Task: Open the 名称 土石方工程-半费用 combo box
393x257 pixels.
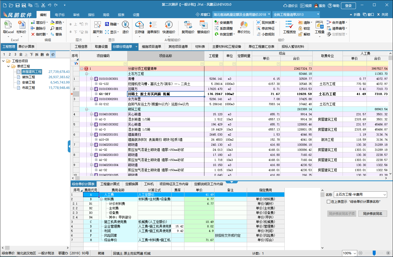Action: coord(384,195)
